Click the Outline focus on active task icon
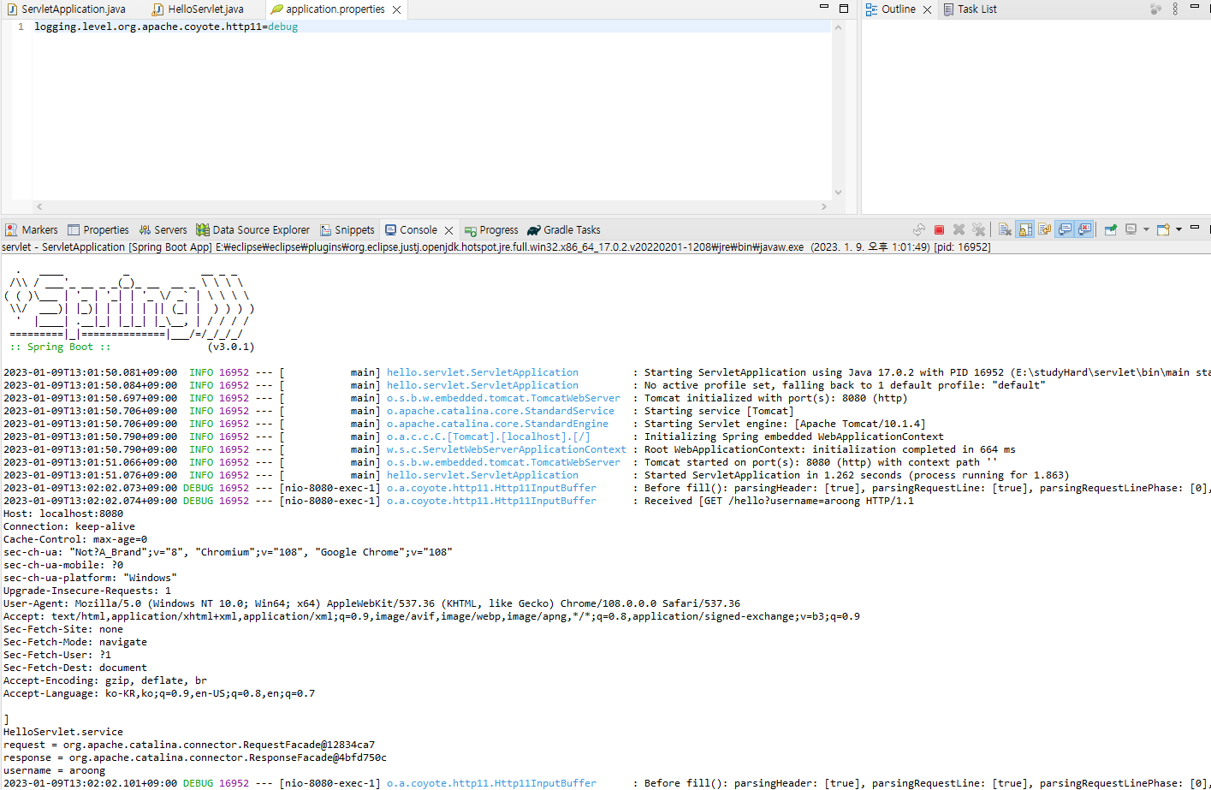 coord(1155,9)
